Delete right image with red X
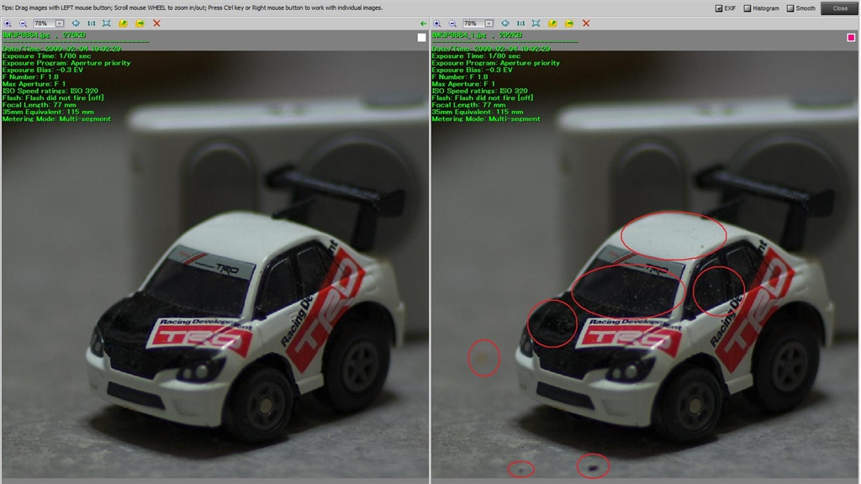This screenshot has height=484, width=861. click(x=586, y=24)
